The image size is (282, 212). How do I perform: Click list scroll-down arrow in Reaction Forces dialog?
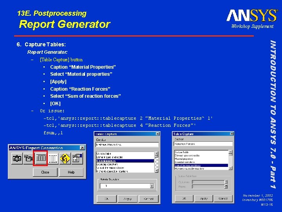230,168
